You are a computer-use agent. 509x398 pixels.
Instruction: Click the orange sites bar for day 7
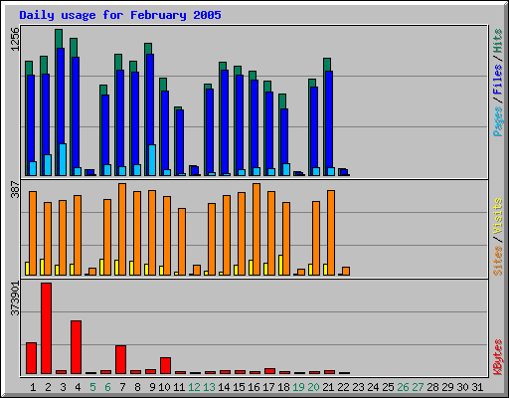pyautogui.click(x=122, y=229)
